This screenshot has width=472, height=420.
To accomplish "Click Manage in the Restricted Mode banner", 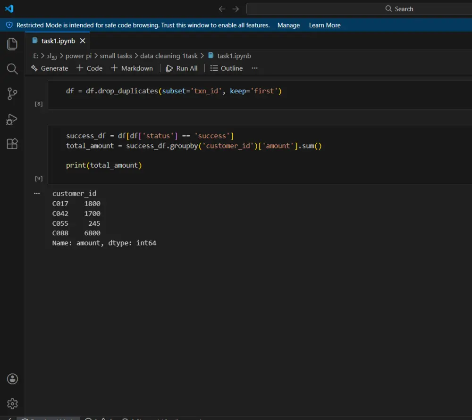I will coord(288,25).
